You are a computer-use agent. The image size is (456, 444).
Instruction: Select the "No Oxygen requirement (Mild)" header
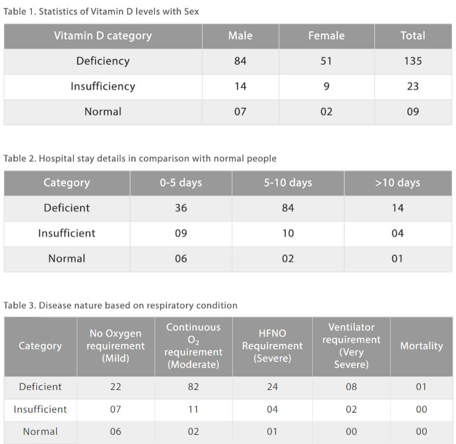click(x=116, y=346)
